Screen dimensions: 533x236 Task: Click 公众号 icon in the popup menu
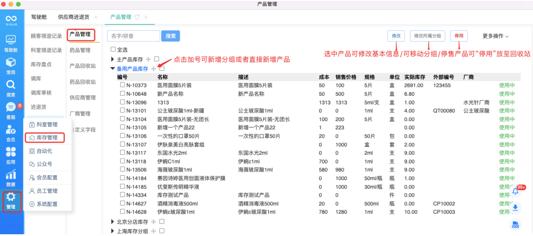click(x=32, y=164)
